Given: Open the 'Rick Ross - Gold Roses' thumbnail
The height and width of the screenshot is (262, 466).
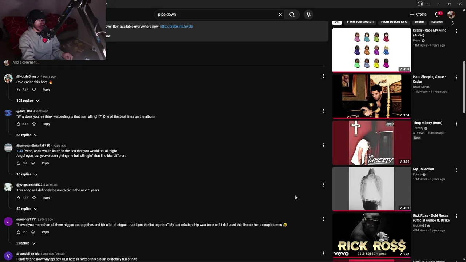Looking at the screenshot, I should tap(371, 235).
